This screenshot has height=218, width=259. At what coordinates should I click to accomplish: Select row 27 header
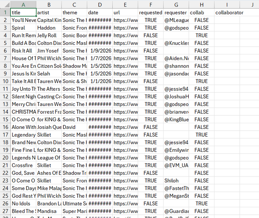click(x=5, y=211)
